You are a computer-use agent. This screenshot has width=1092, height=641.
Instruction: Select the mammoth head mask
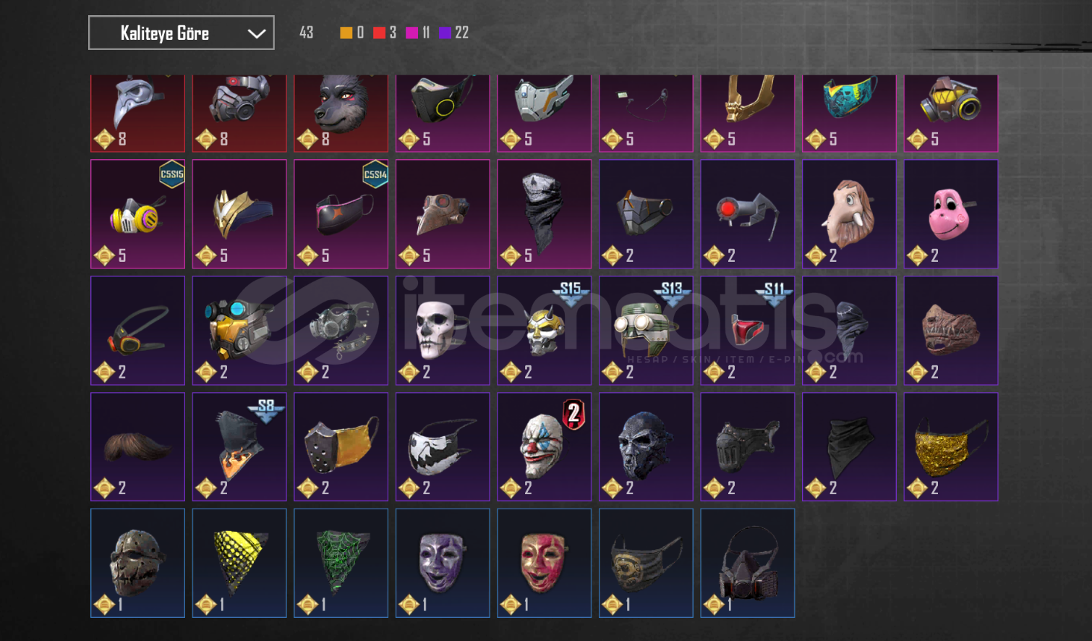coord(849,214)
